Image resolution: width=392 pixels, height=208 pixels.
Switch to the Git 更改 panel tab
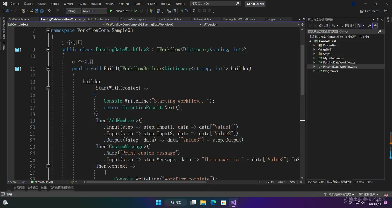359,182
